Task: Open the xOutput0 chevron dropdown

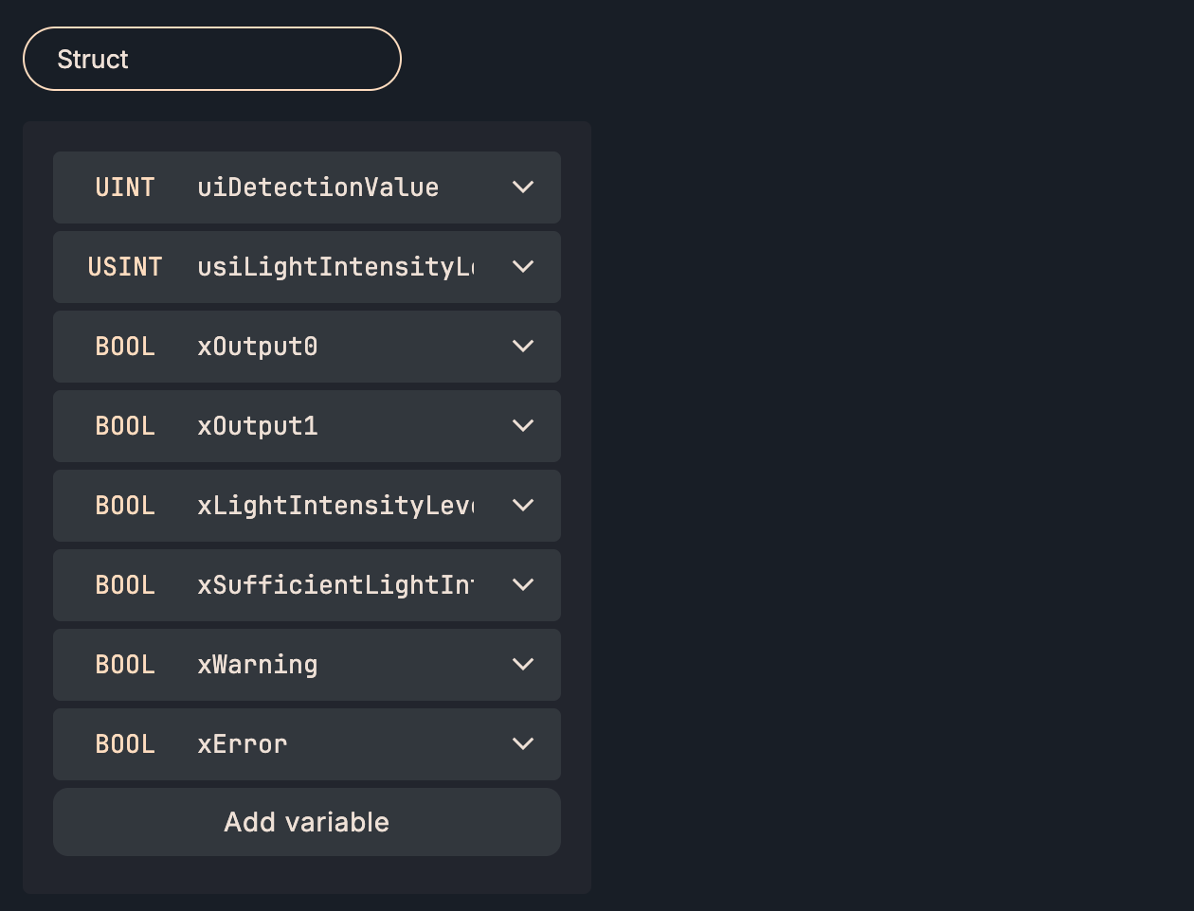Action: coord(523,347)
